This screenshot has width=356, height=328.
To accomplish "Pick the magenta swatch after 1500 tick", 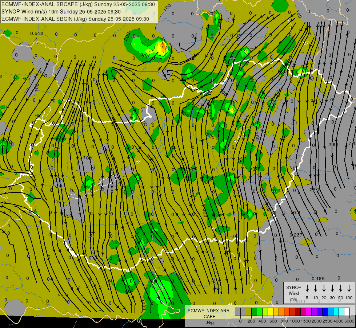I will [309, 312].
